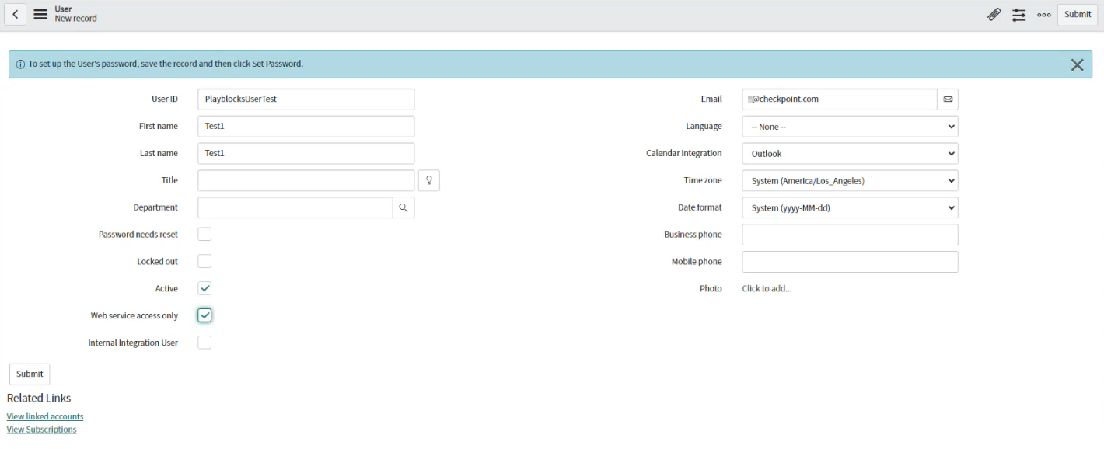Viewport: 1104px width, 449px height.
Task: Click into the First name field
Action: 306,127
